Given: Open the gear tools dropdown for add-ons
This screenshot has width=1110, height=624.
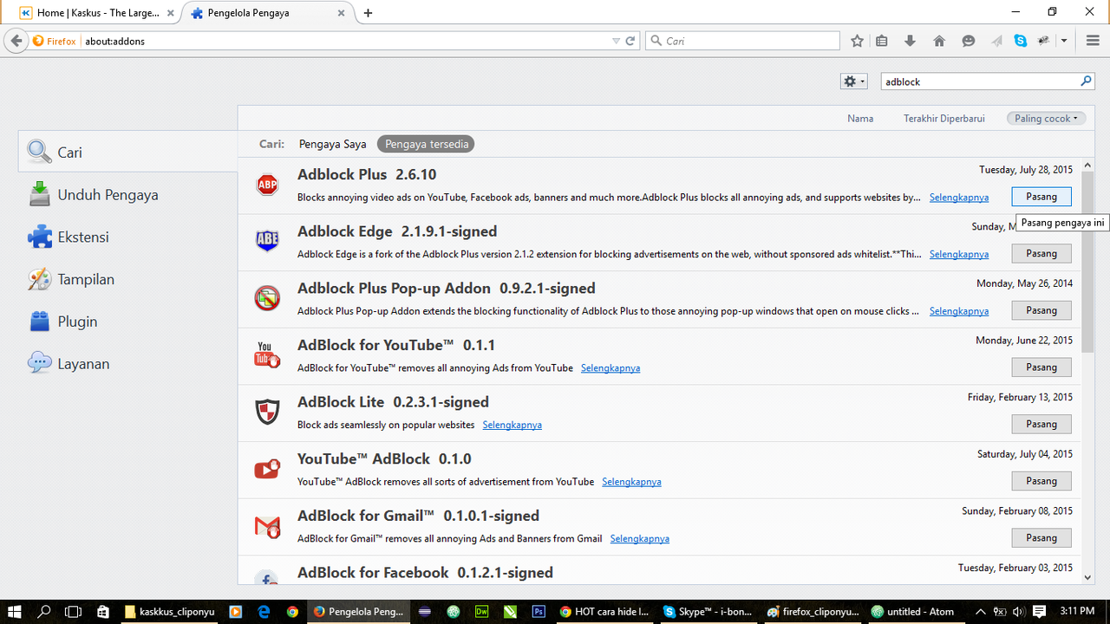Looking at the screenshot, I should pyautogui.click(x=854, y=81).
